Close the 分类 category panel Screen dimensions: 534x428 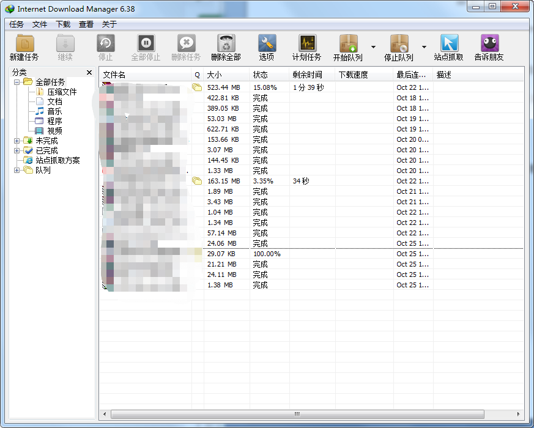[x=89, y=73]
